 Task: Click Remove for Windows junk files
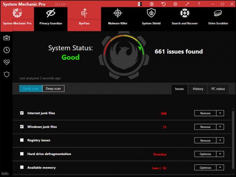coord(205,127)
